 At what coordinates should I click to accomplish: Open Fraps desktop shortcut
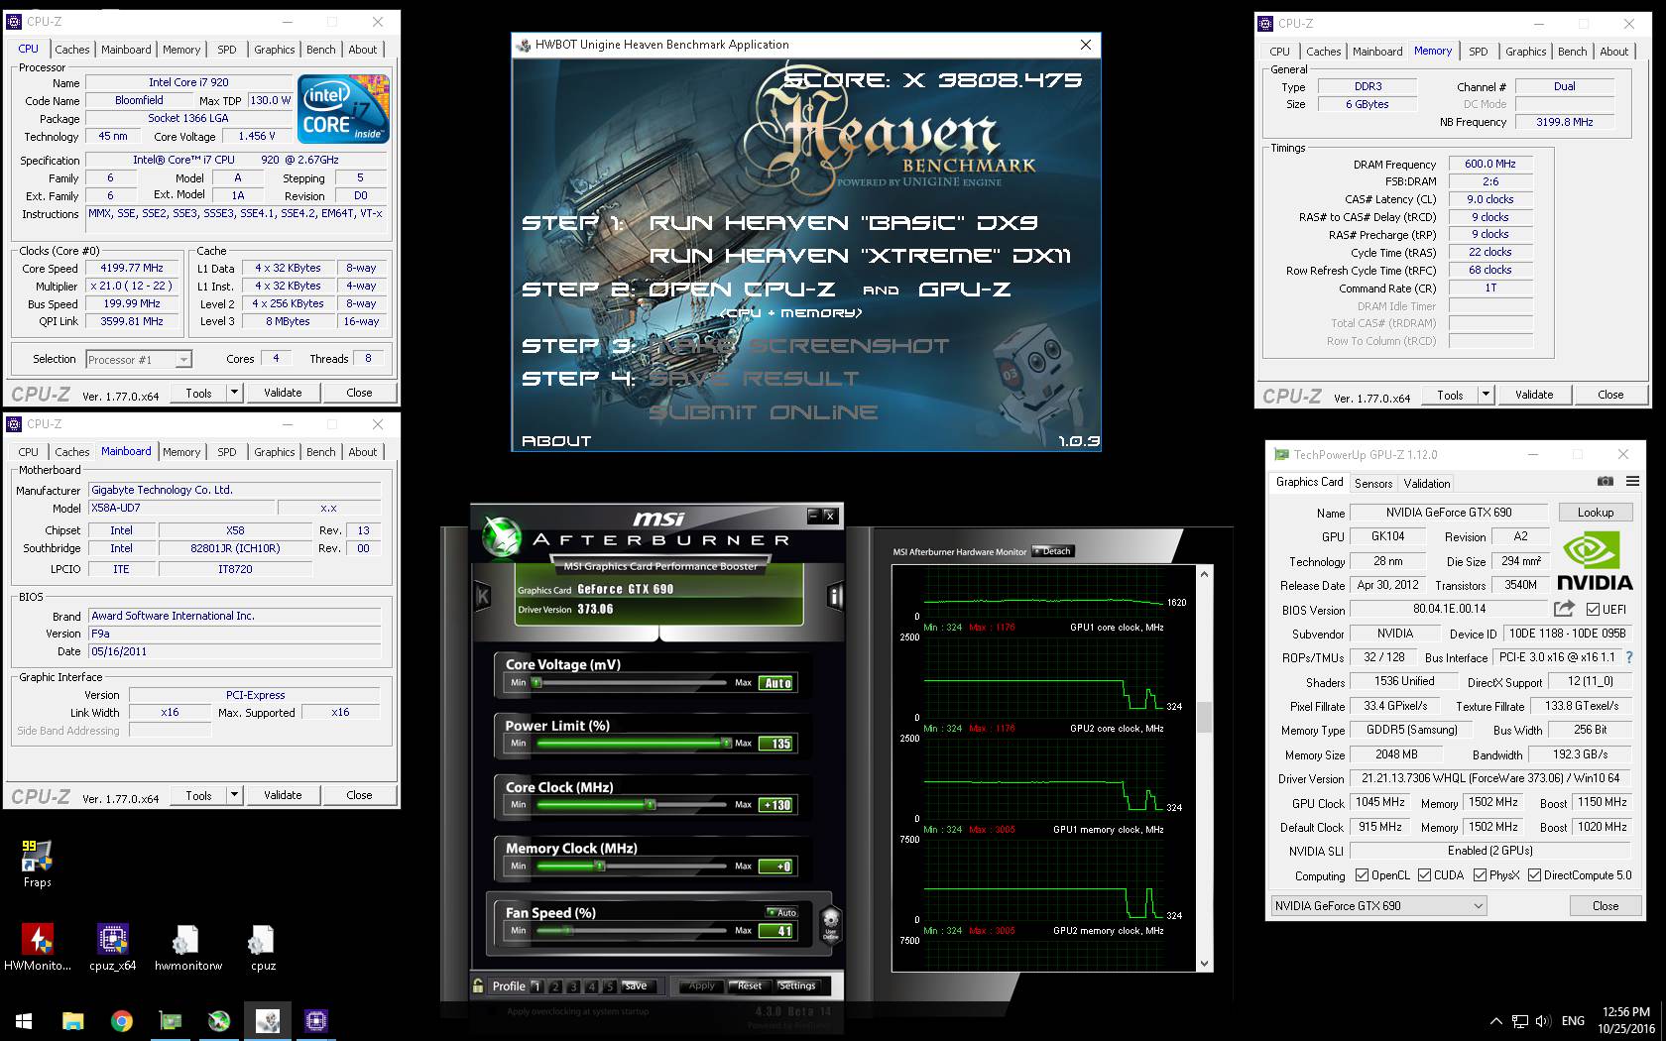pos(37,862)
